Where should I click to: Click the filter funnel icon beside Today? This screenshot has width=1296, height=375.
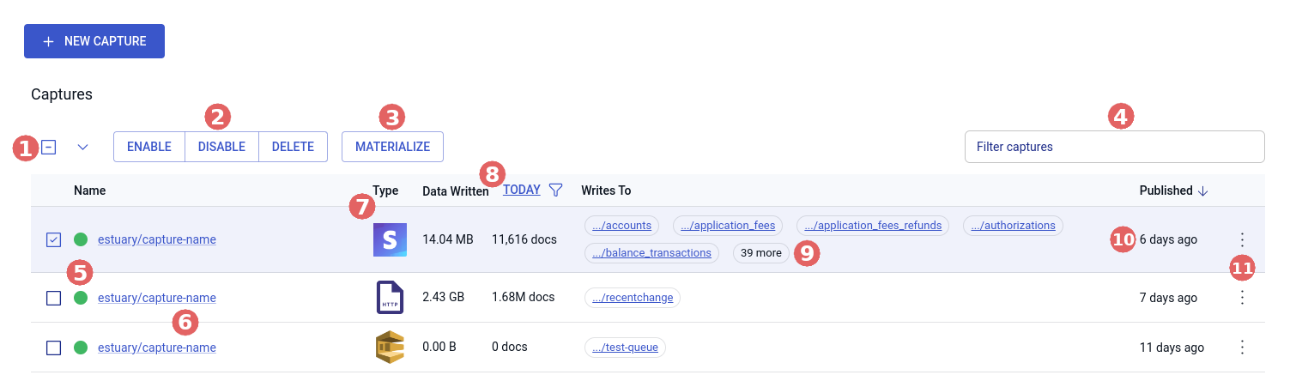coord(555,191)
